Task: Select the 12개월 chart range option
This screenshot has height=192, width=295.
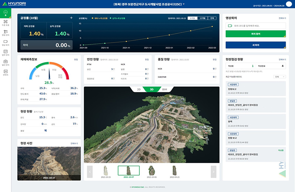Action: [202, 18]
